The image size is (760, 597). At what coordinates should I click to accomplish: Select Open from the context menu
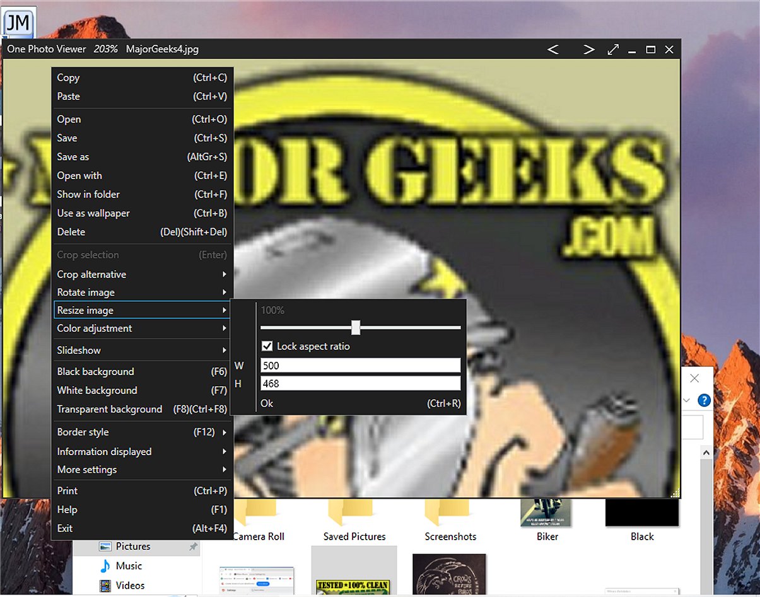[x=142, y=119]
